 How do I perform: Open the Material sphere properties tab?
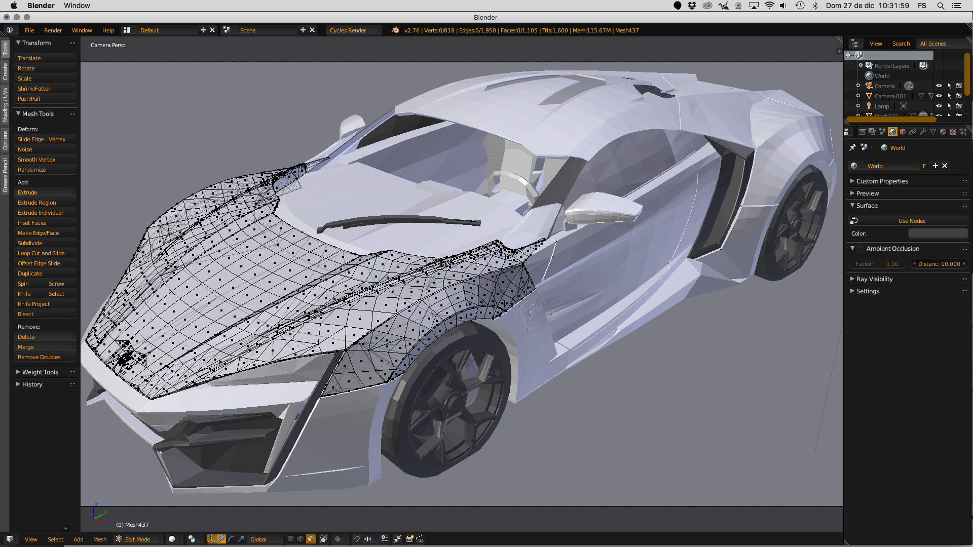pos(943,132)
